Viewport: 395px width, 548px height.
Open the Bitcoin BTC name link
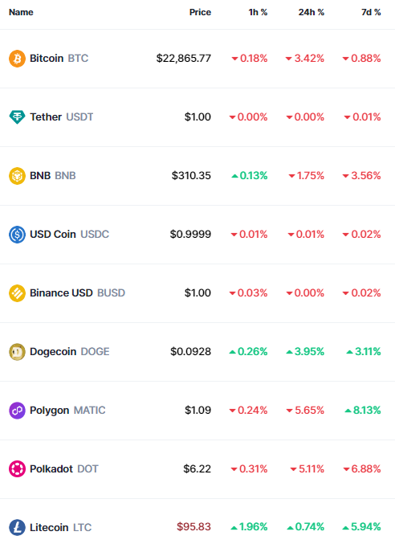[x=59, y=59]
